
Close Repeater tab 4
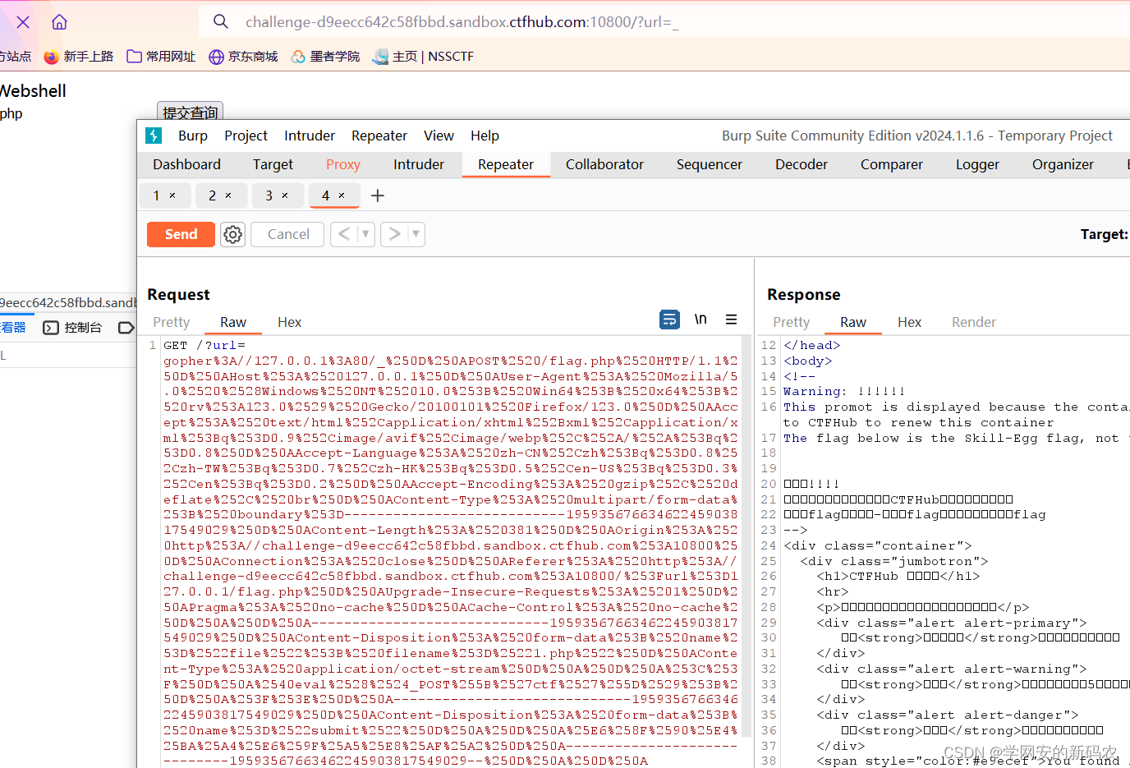pos(342,195)
